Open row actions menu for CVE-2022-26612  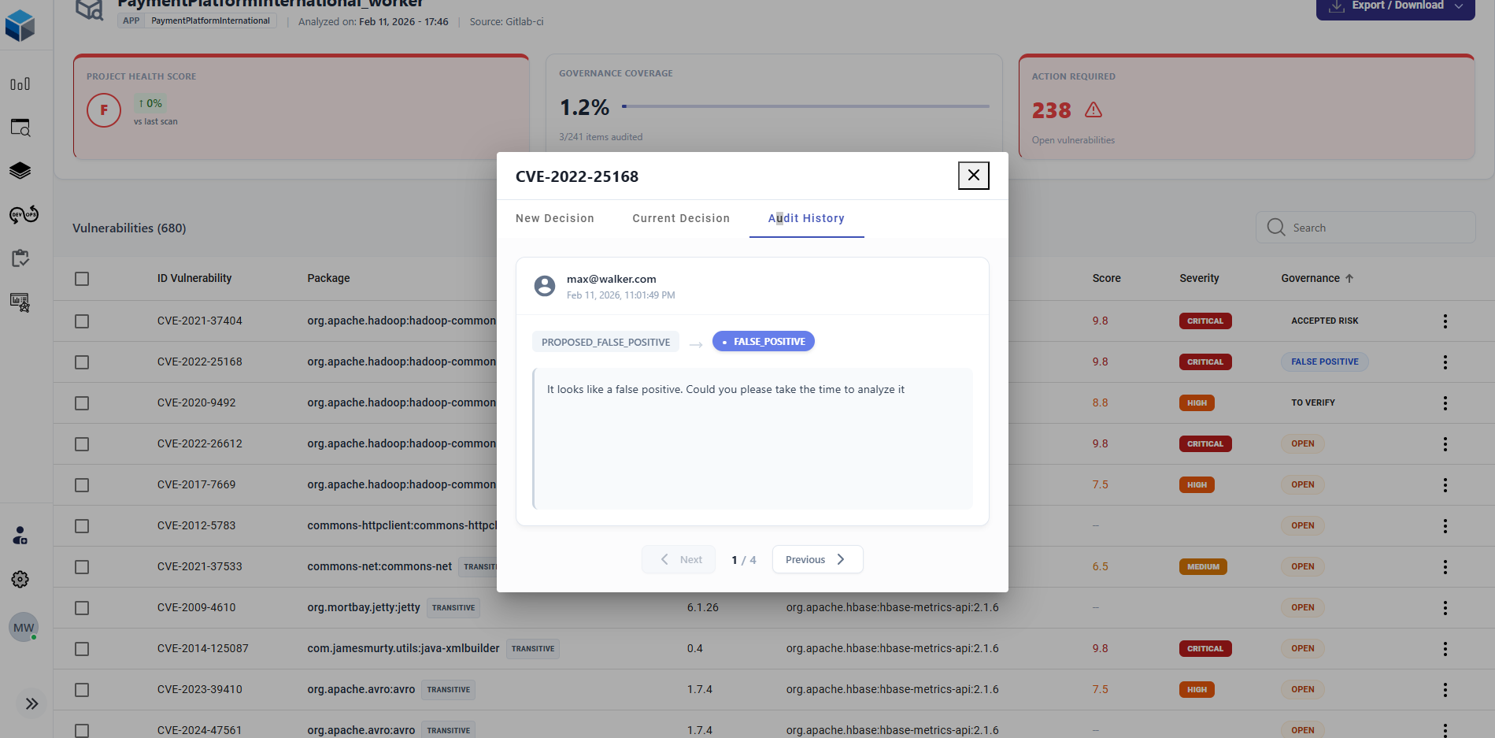pyautogui.click(x=1445, y=444)
